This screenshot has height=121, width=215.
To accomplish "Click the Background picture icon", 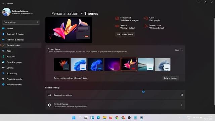I will 117,18.
